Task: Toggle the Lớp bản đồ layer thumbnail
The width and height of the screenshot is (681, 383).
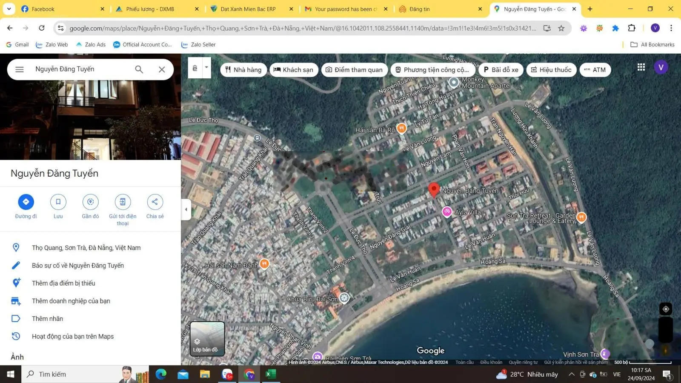Action: click(207, 339)
